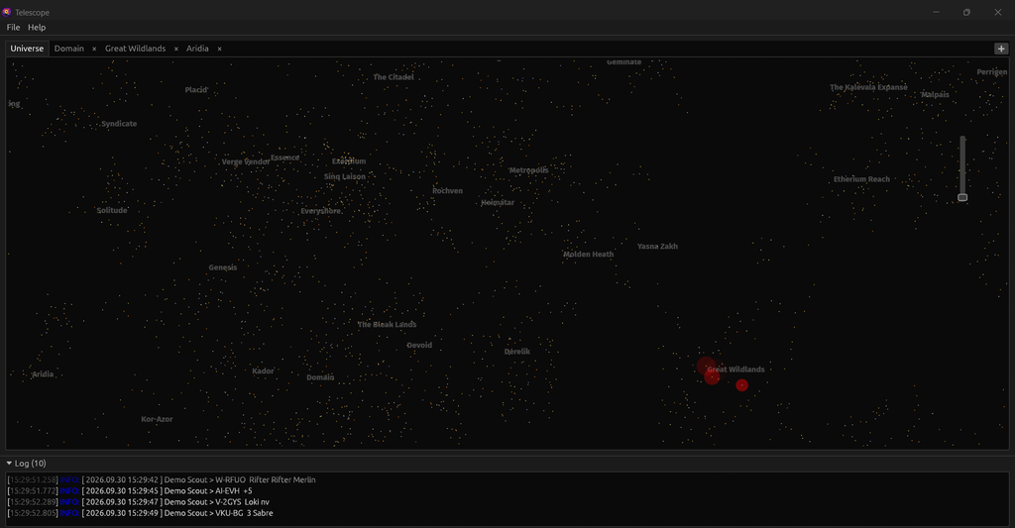Select The Kalevala Expanse region label
The image size is (1015, 528).
click(x=868, y=87)
